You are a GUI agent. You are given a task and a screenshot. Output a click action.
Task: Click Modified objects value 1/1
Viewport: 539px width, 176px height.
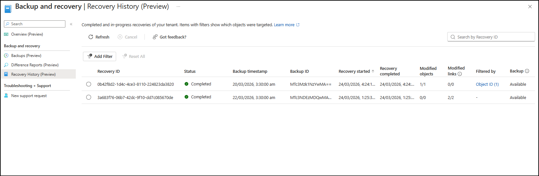point(423,84)
